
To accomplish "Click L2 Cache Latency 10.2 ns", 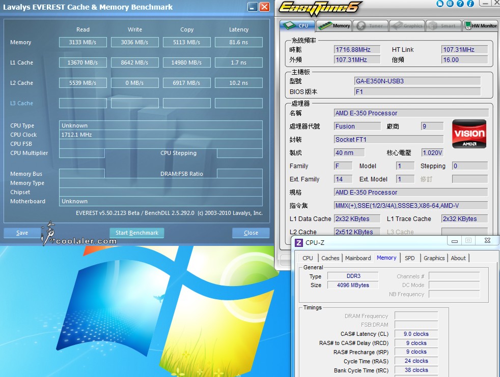I will click(x=239, y=83).
